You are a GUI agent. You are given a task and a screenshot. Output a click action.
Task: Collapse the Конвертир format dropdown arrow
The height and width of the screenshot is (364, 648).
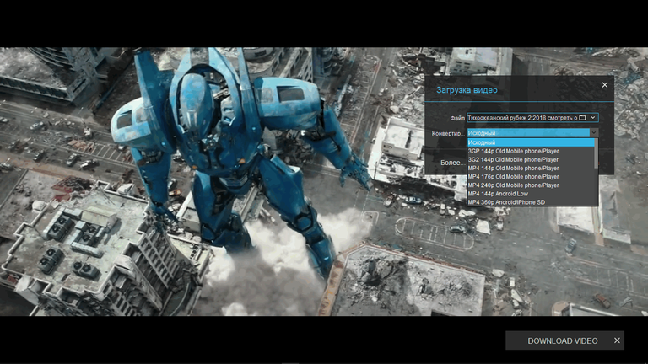pos(594,133)
